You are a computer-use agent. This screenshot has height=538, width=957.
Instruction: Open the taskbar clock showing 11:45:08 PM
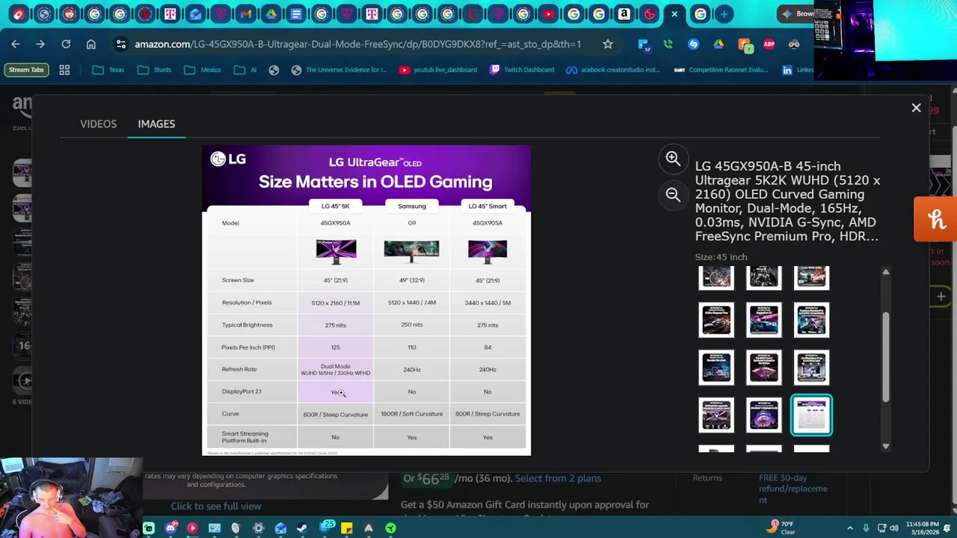(x=923, y=528)
